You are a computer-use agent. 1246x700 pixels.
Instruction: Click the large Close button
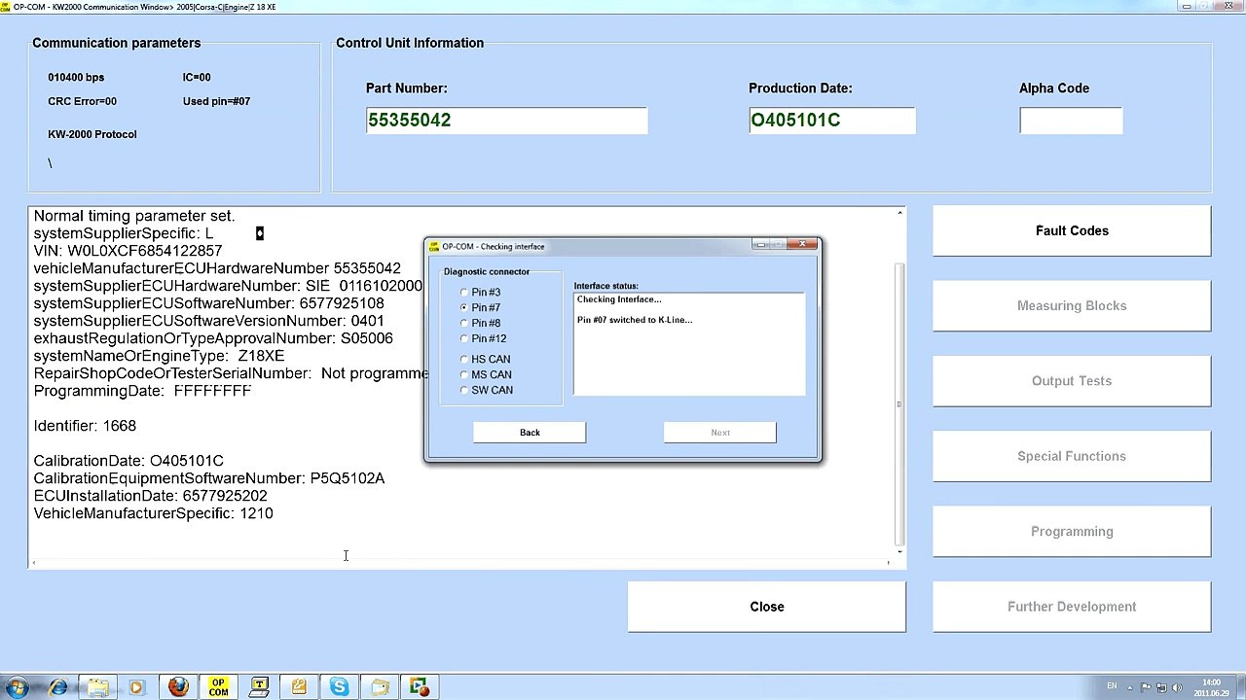[767, 607]
